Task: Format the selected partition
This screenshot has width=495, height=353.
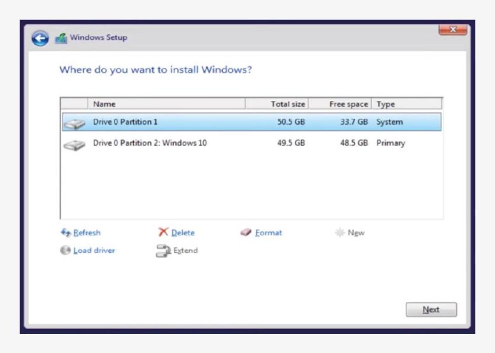Action: tap(268, 233)
